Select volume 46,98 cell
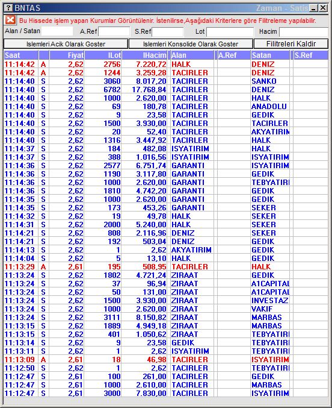 [x=144, y=359]
